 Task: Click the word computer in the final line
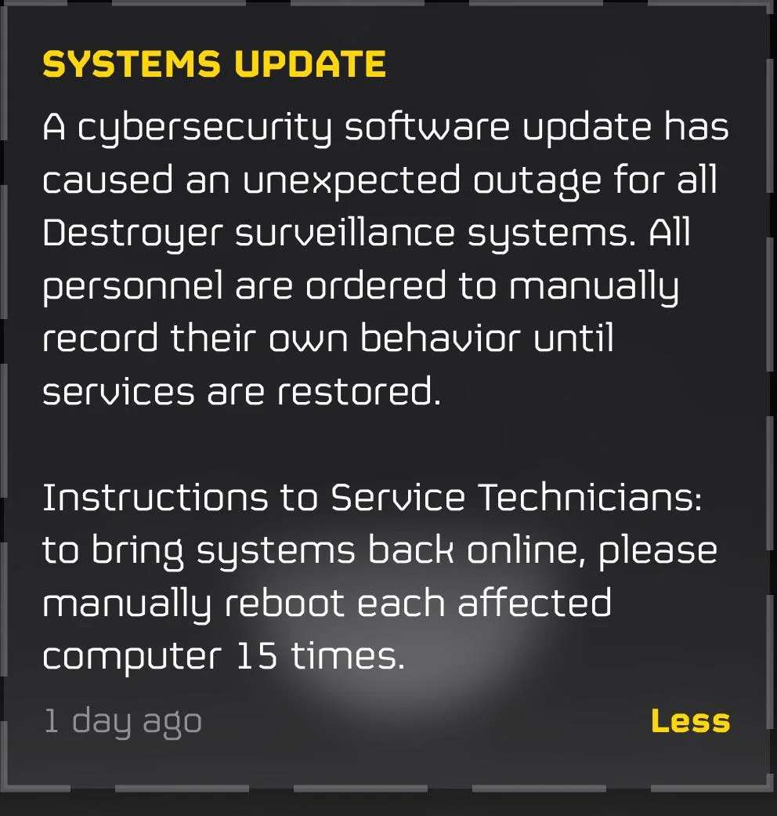coord(132,658)
